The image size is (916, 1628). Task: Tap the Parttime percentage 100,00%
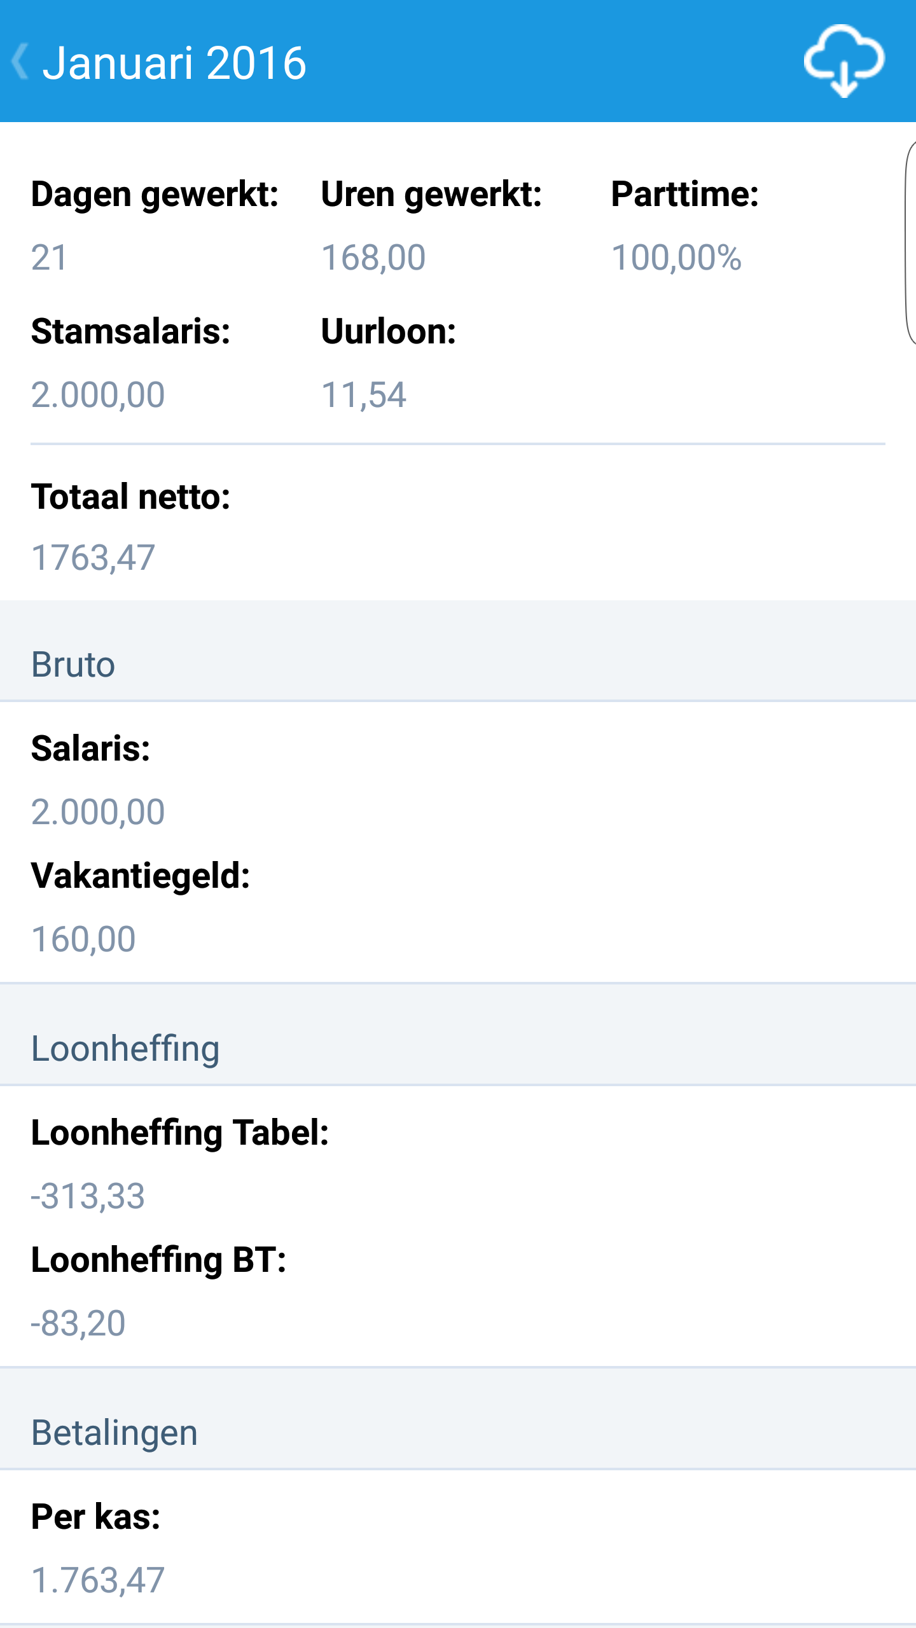(676, 258)
